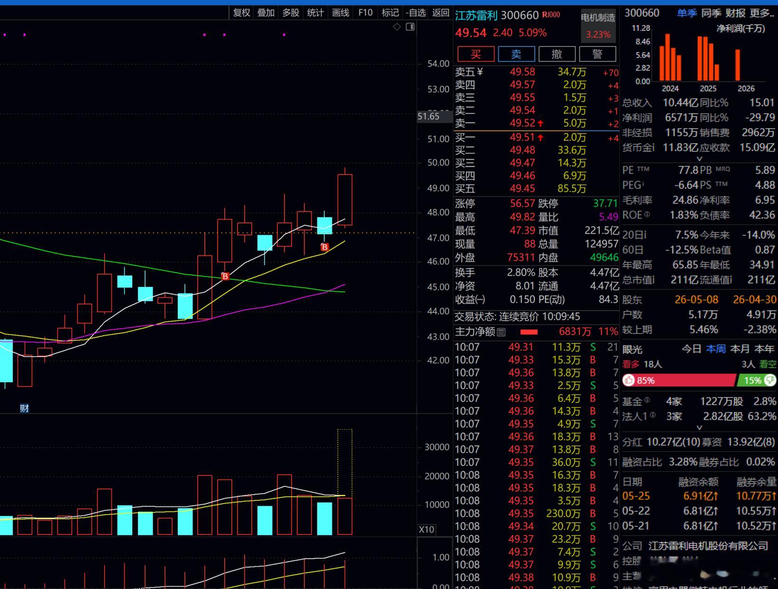Image resolution: width=778 pixels, height=589 pixels.
Task: Click the 主力净额 value 6831万
Action: pos(575,331)
